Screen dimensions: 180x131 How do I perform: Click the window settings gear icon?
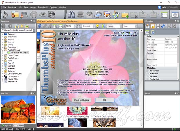click(175, 15)
